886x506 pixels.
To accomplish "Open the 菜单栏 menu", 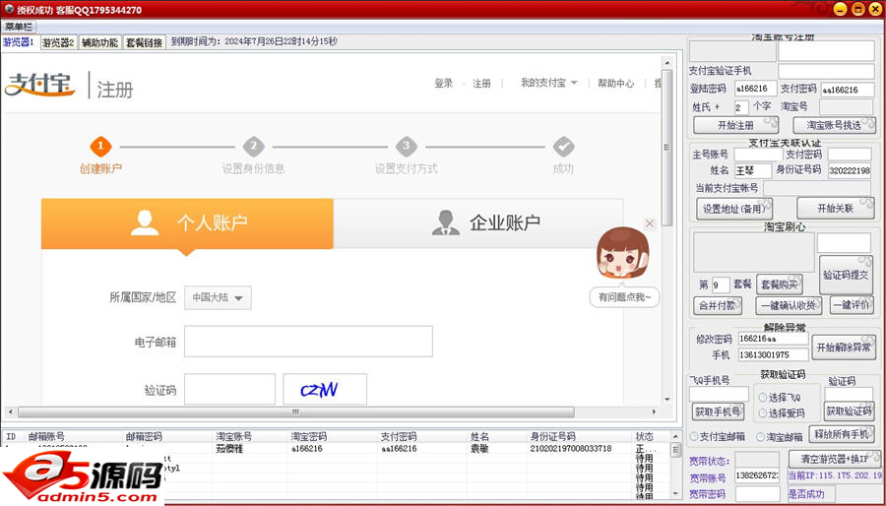I will 19,27.
